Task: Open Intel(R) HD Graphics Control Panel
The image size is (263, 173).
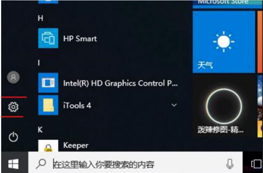Action: point(120,83)
